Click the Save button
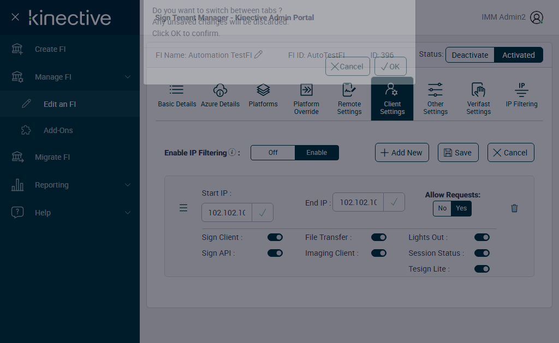The image size is (559, 343). 458,153
